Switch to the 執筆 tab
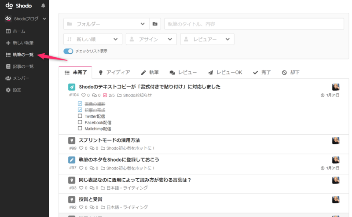Viewport: 352px width, 217px height. (x=150, y=72)
